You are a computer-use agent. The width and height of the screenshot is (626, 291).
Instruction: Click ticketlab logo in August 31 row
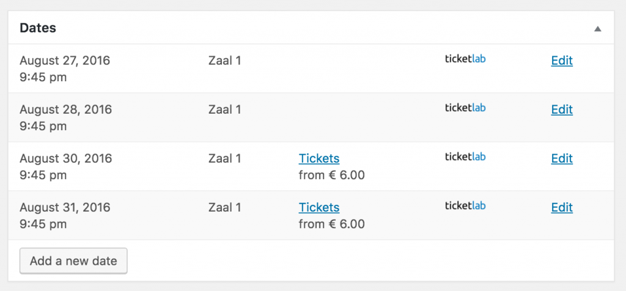pyautogui.click(x=465, y=206)
